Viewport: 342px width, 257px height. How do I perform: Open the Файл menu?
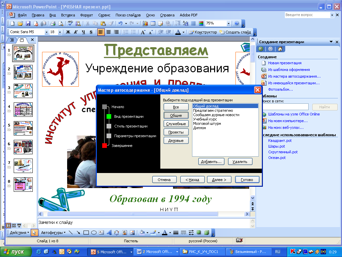click(x=22, y=15)
